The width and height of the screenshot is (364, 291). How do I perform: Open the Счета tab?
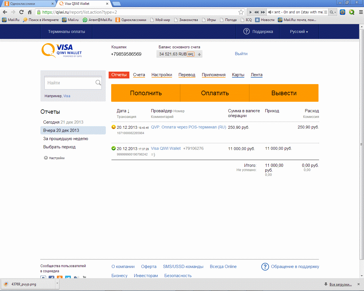click(x=139, y=75)
